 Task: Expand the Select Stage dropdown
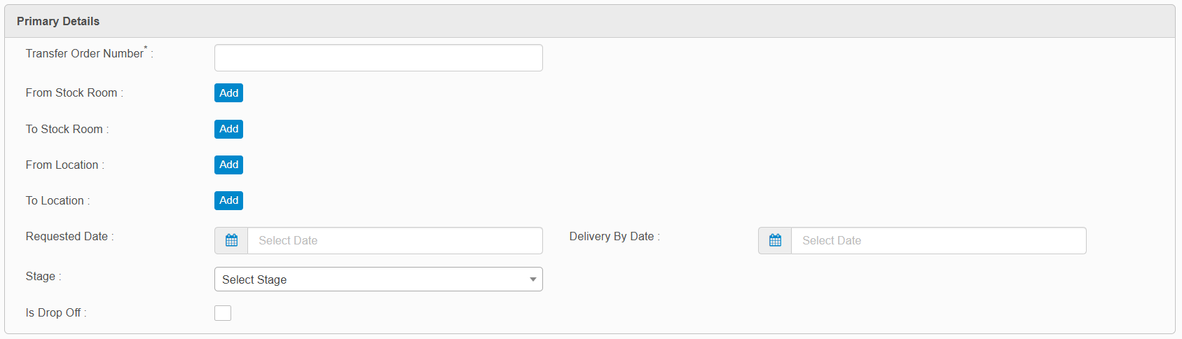(378, 279)
